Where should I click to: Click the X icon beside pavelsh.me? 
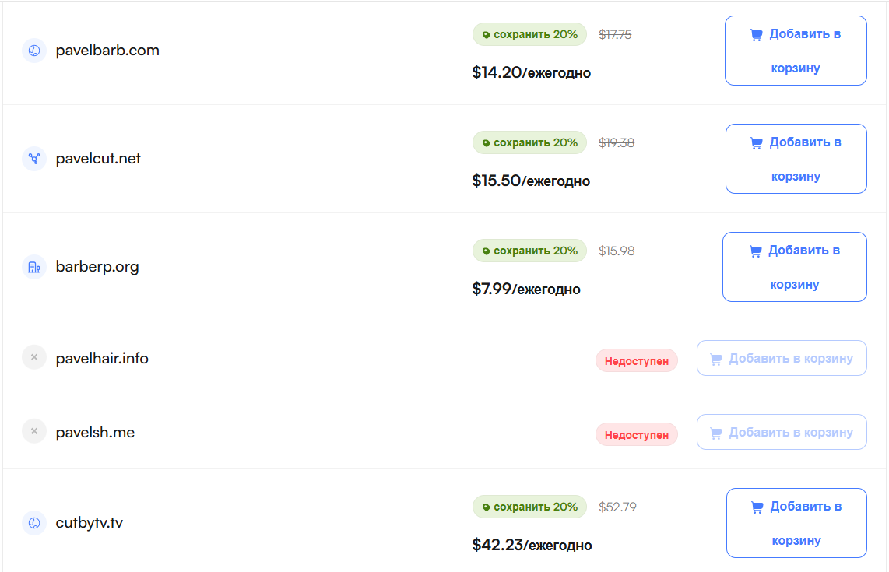pyautogui.click(x=34, y=432)
